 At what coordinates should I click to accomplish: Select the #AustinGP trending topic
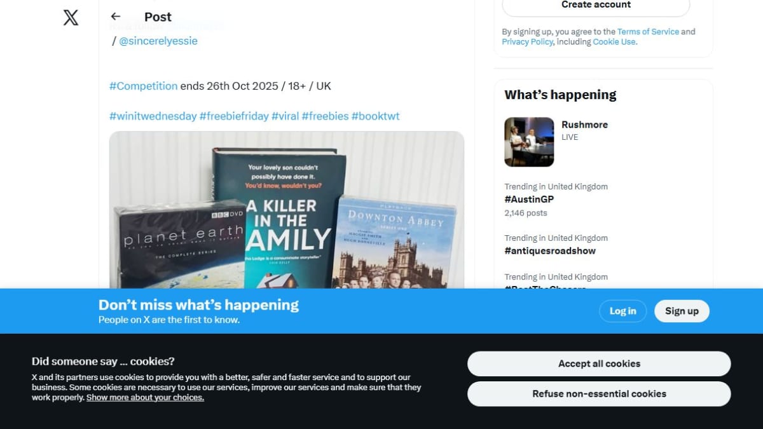point(529,200)
